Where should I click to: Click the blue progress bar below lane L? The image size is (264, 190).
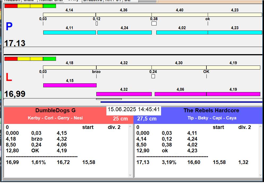[x=181, y=102]
